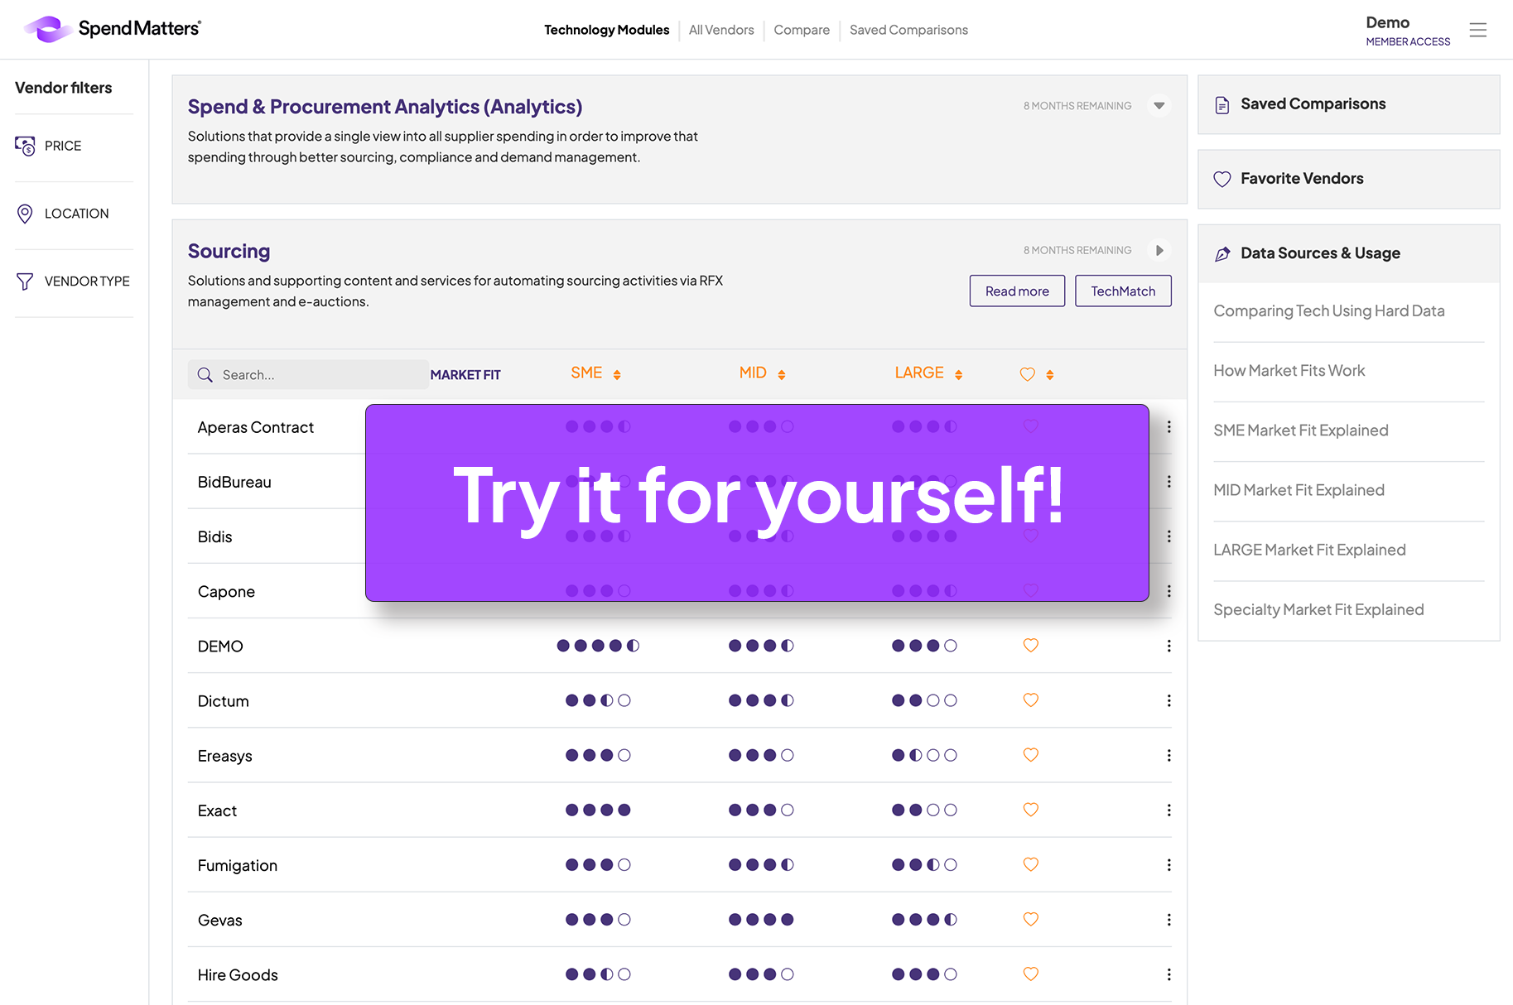Click the TechMatch button

[x=1123, y=291]
